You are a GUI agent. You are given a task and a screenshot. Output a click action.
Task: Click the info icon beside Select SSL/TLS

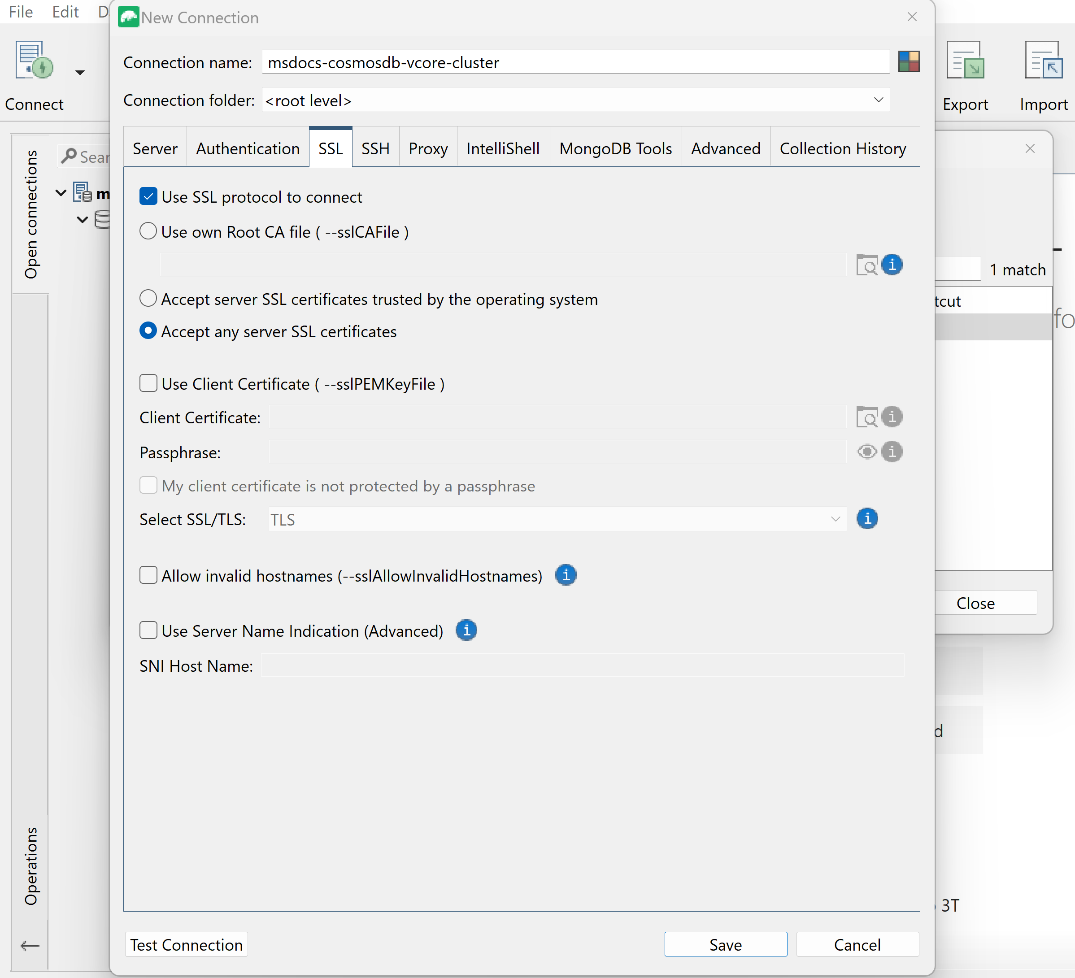tap(866, 518)
